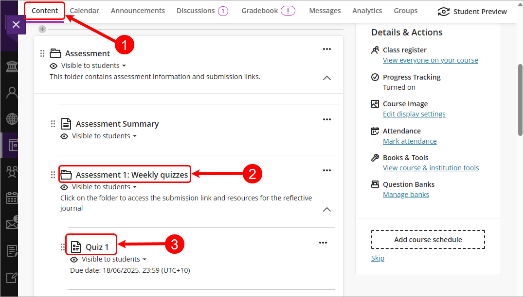Click Mark attendance link

point(410,141)
